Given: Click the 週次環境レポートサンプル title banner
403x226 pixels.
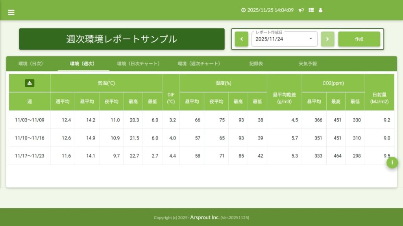Looking at the screenshot, I should (x=122, y=39).
